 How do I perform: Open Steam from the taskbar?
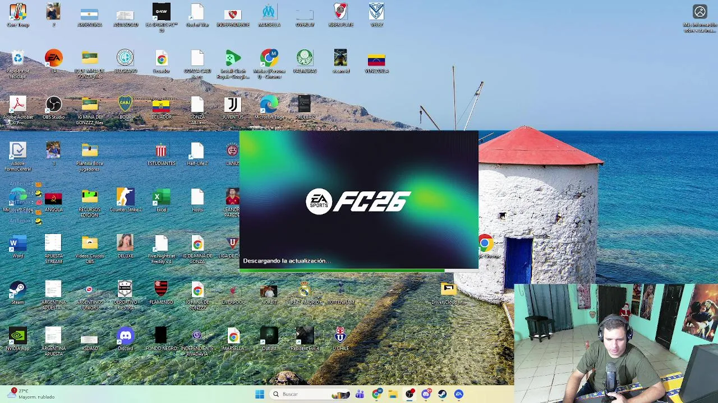[443, 394]
